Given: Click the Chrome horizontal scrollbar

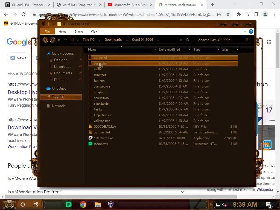Looking at the screenshot, I should click(121, 197).
